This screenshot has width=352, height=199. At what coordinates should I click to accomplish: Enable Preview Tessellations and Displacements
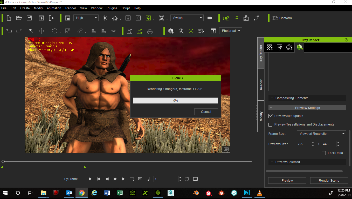click(x=271, y=124)
